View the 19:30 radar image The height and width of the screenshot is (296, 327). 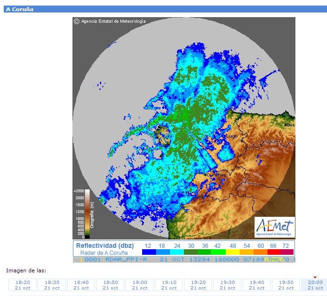pyautogui.click(x=228, y=285)
